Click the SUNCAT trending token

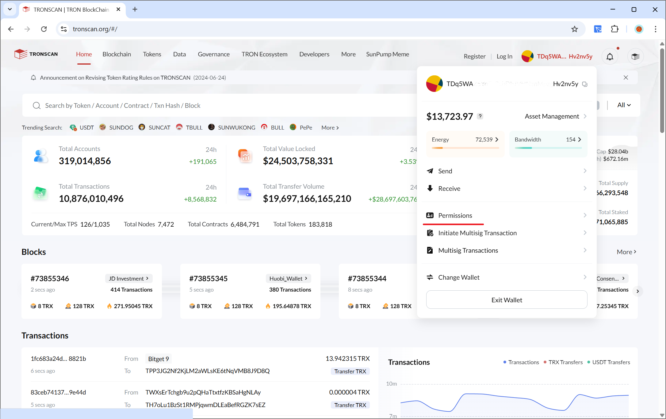click(154, 128)
